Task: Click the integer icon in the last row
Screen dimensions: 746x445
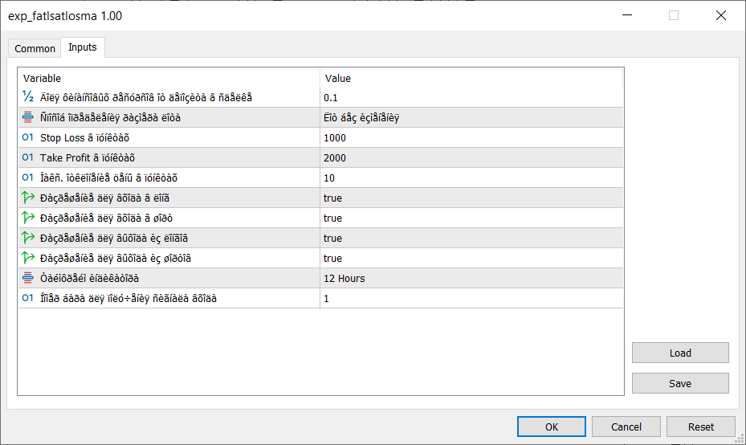Action: coord(28,299)
